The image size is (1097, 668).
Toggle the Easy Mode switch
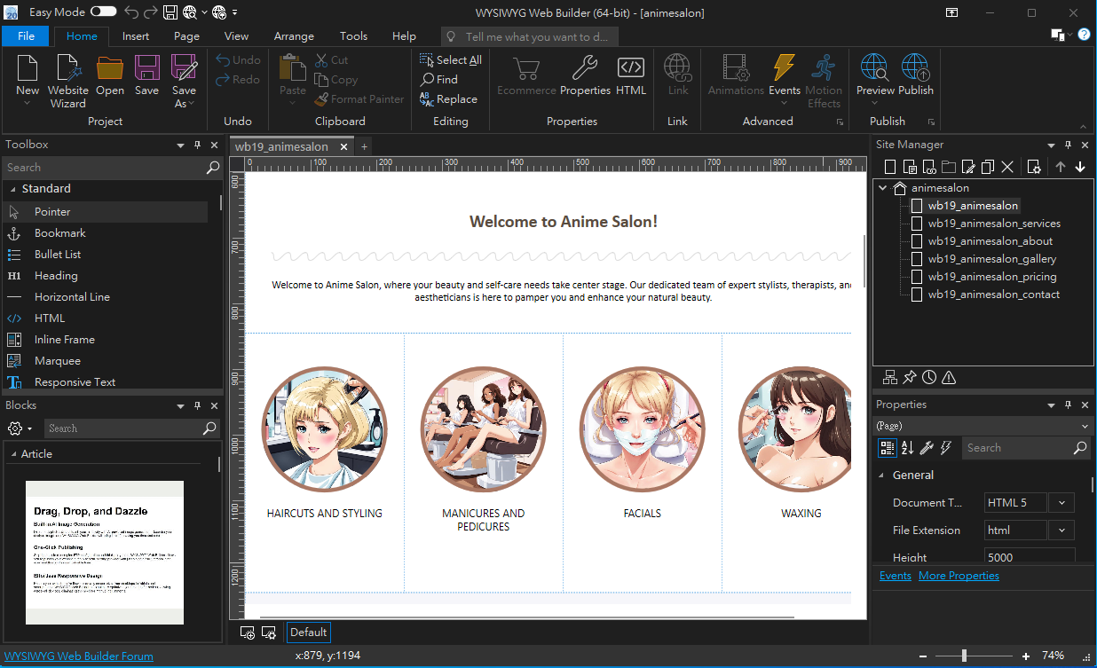click(103, 12)
